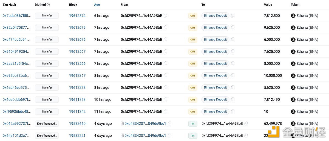The image size is (329, 141).
Task: Click the contract file icon in block 19582660 row
Action: 122,124
